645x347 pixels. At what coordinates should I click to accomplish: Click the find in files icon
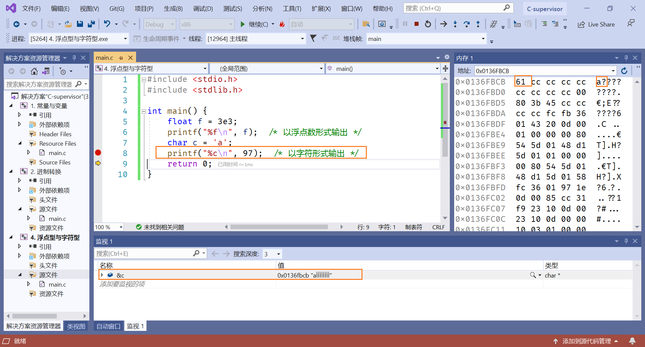366,24
